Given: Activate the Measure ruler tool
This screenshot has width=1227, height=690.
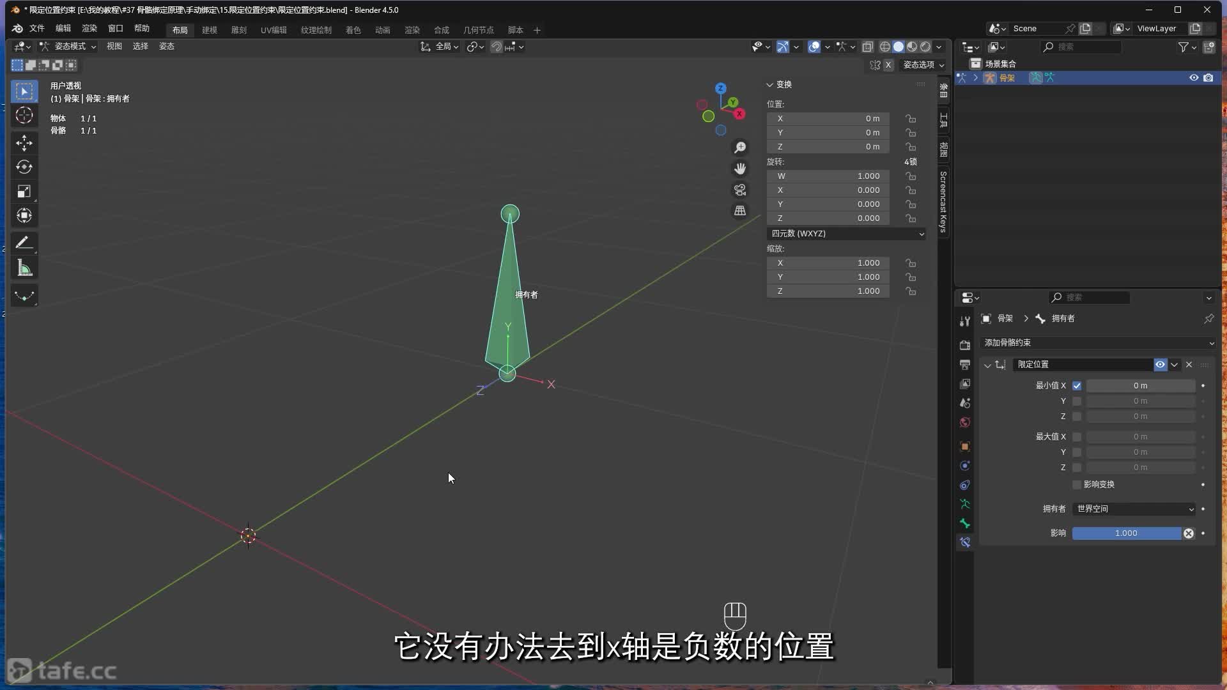Looking at the screenshot, I should pyautogui.click(x=24, y=268).
